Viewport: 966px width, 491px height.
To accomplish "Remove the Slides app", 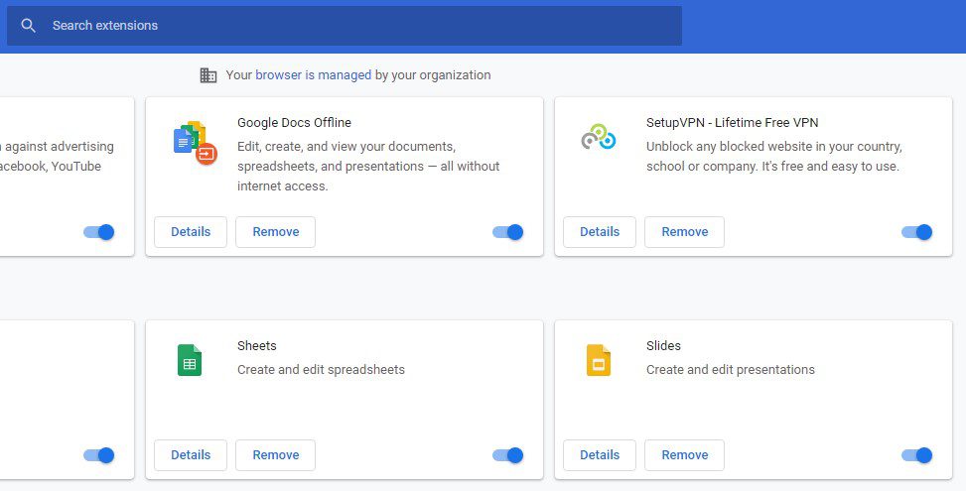I will 684,455.
